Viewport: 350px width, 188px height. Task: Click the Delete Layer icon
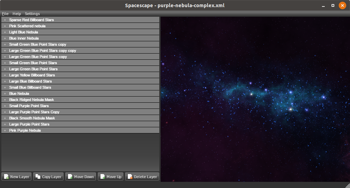tap(130, 177)
